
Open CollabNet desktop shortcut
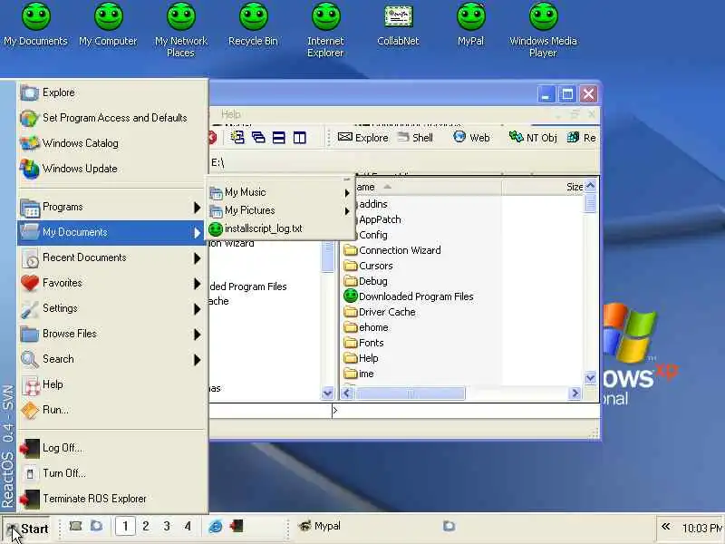point(398,24)
